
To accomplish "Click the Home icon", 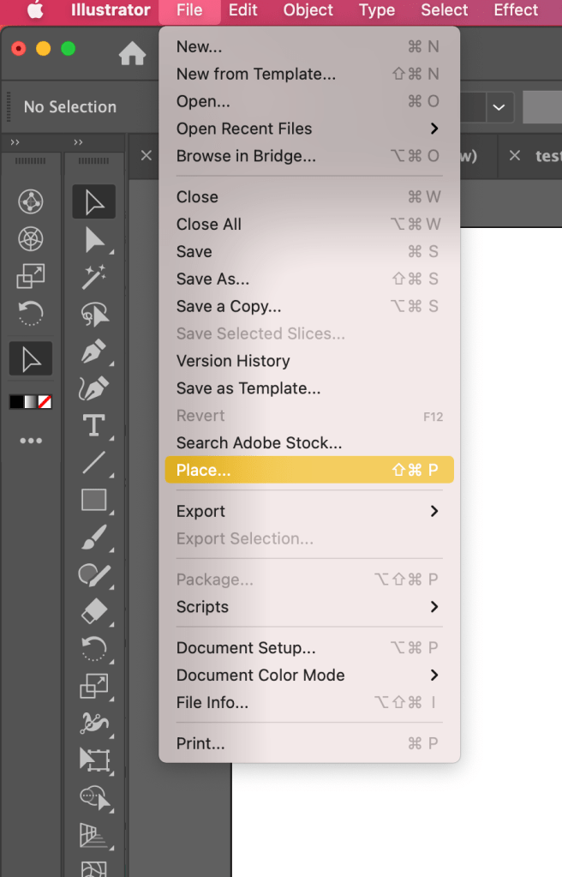I will pyautogui.click(x=132, y=55).
